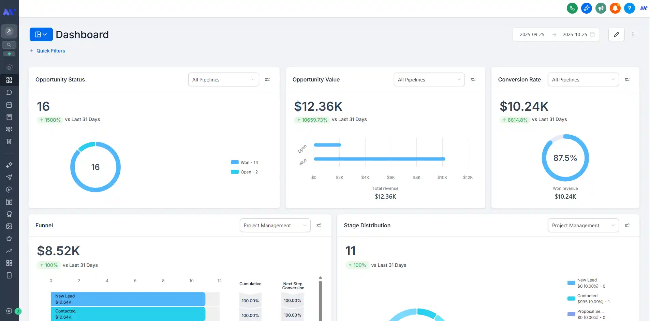The image size is (650, 321).
Task: Click the Contacted legend color swatch
Action: pyautogui.click(x=571, y=299)
